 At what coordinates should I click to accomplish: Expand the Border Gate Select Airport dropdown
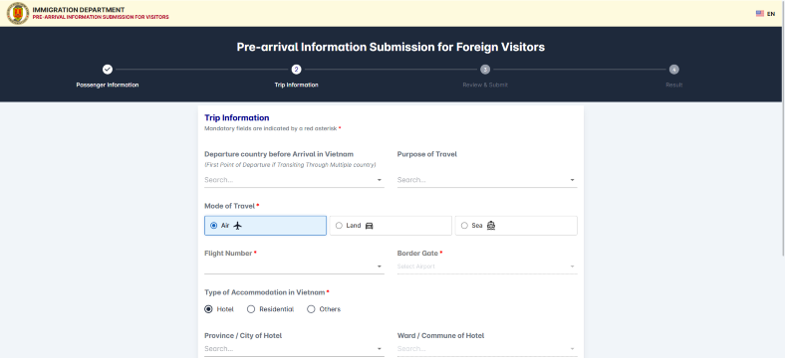572,267
